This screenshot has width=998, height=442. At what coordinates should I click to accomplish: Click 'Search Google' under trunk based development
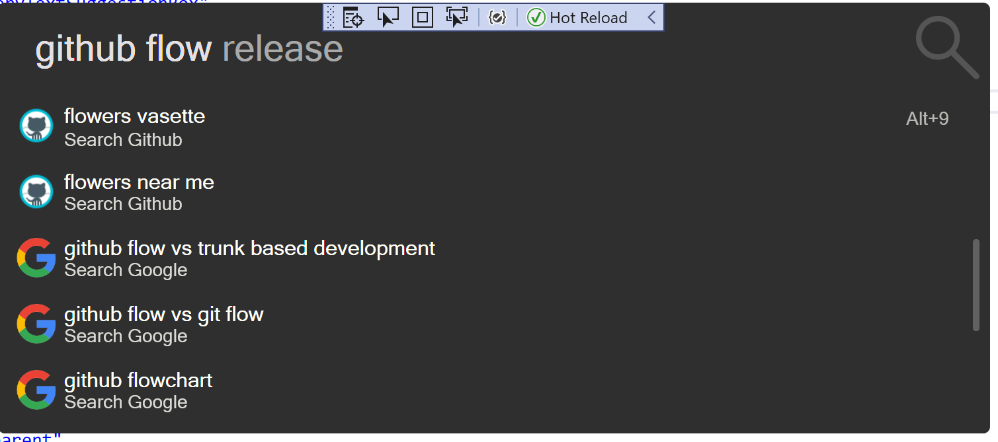pyautogui.click(x=126, y=270)
